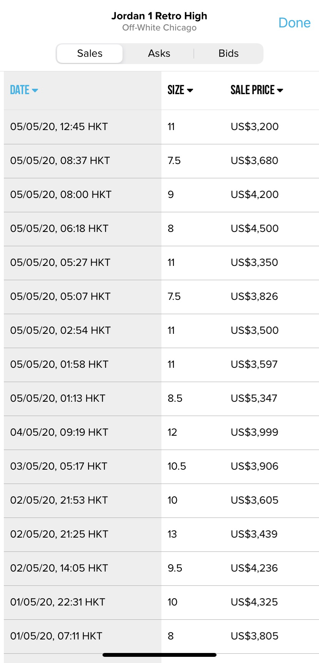Click the arrow beside Sale Price

[280, 90]
